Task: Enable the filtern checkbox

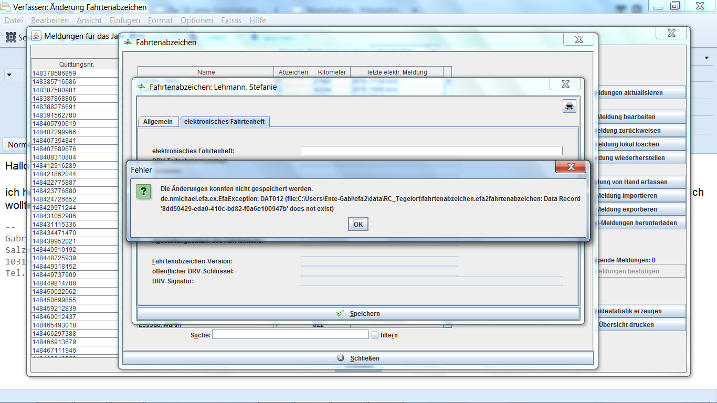Action: (x=375, y=335)
